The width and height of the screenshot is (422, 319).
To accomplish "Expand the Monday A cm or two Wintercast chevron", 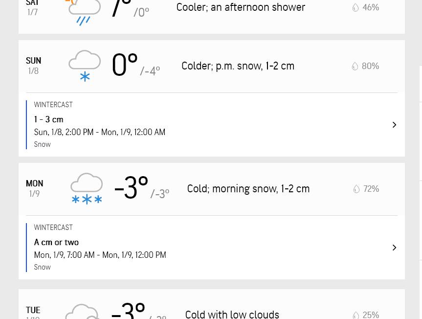I will tap(394, 248).
